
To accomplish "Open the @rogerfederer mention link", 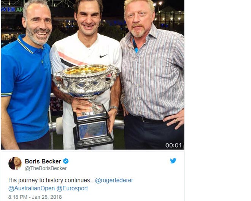I will pyautogui.click(x=114, y=180).
